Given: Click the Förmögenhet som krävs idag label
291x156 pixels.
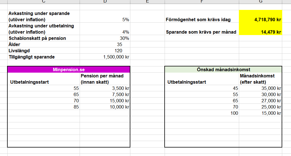Looking at the screenshot, I should click(198, 20).
